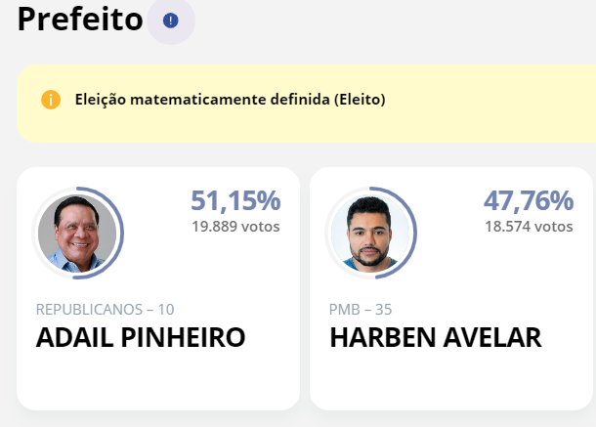Open Adail Pinheiro's candidate photo

pos(77,234)
